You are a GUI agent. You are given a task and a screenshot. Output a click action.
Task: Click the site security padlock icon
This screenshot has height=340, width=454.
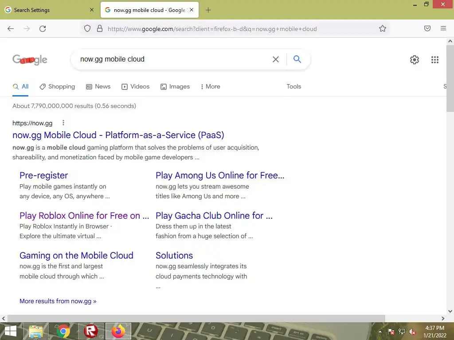pos(100,29)
